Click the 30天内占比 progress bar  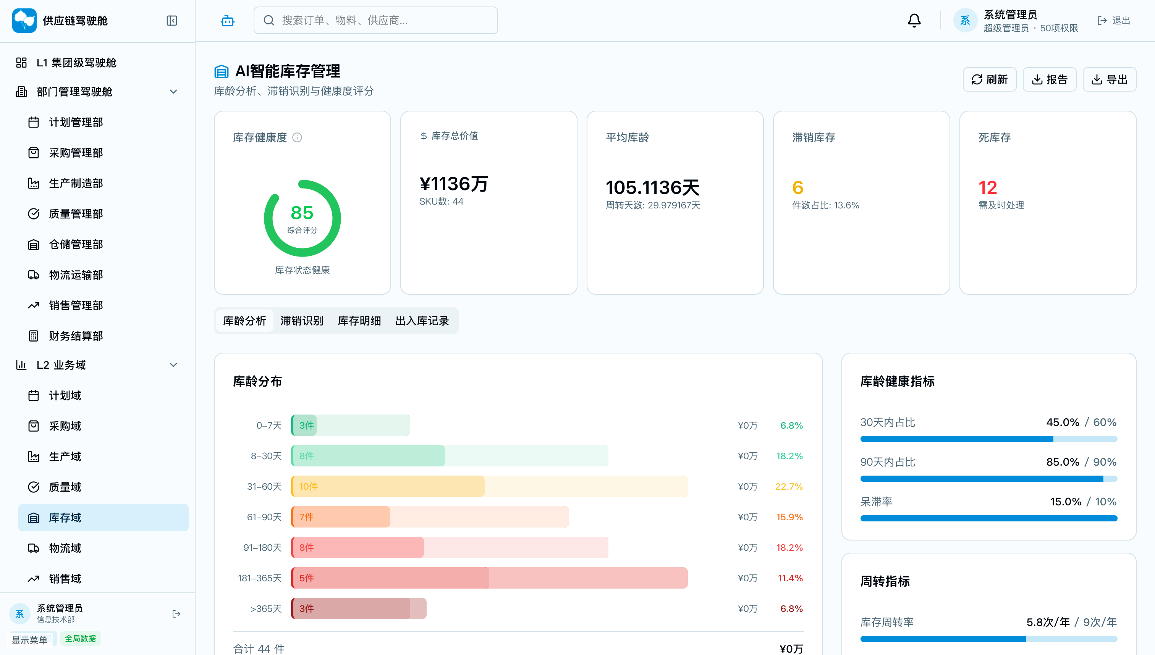coord(988,439)
